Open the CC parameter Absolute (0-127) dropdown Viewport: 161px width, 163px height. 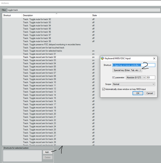[x=136, y=77]
